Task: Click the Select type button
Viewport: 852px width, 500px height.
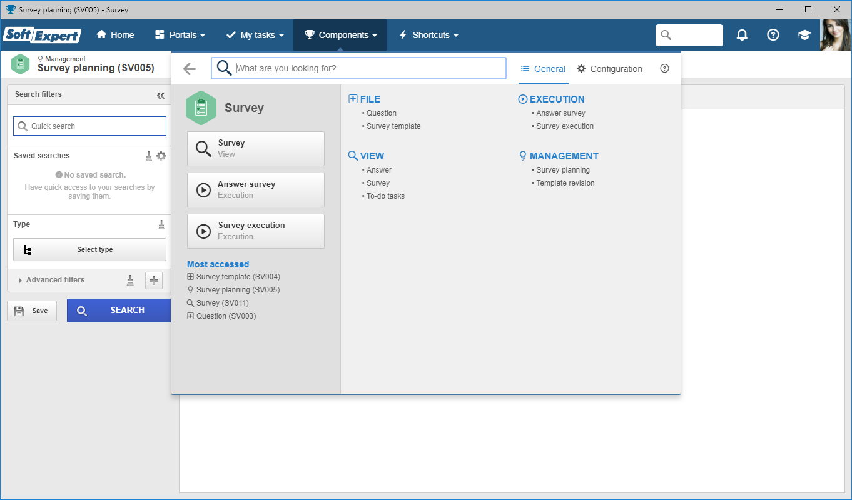Action: point(89,249)
